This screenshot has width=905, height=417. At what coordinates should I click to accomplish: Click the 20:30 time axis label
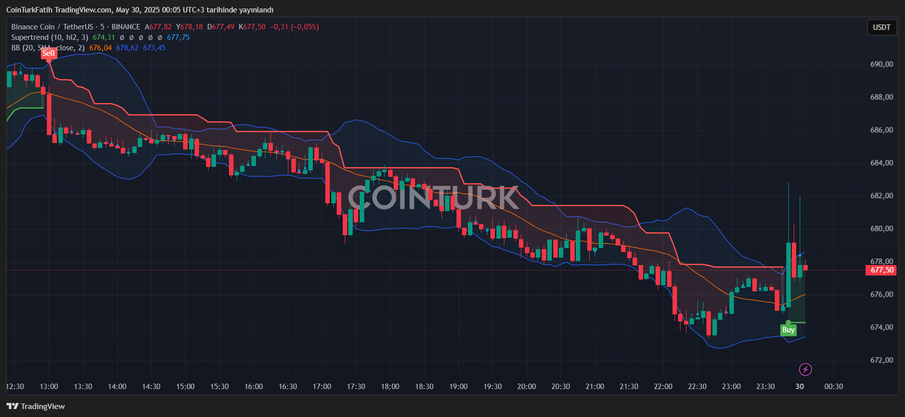click(561, 387)
